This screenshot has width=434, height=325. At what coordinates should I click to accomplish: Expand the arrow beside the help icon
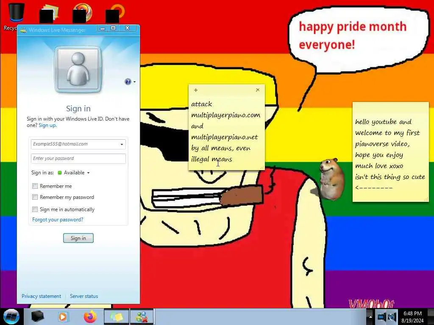pyautogui.click(x=134, y=82)
